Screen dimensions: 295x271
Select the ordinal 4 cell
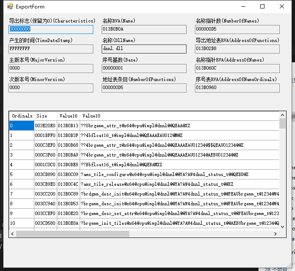tap(22, 165)
